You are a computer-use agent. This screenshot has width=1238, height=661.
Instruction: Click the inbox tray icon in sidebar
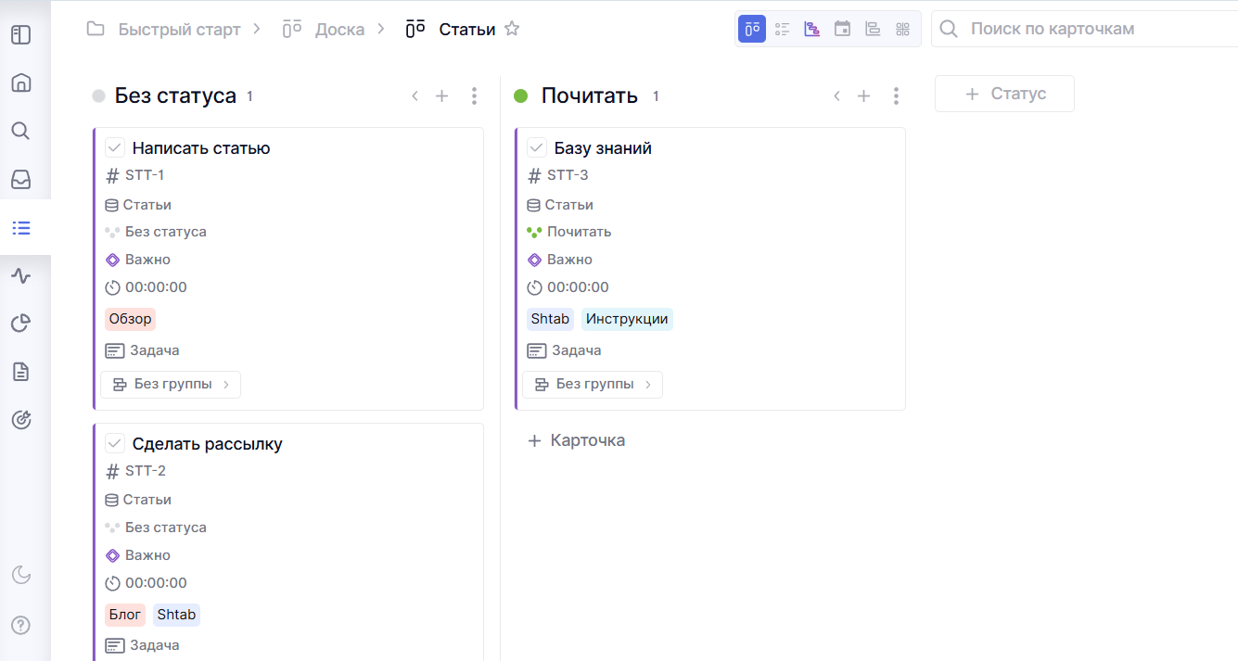tap(21, 179)
